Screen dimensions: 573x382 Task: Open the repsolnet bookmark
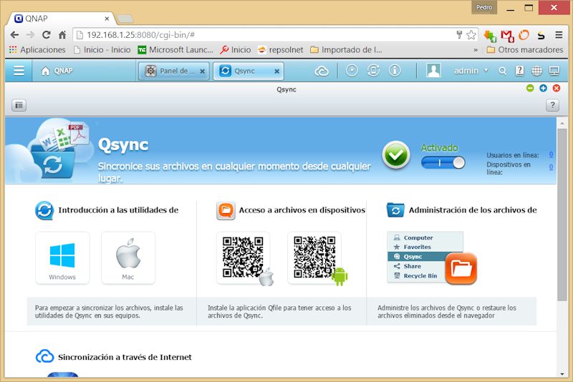(x=281, y=49)
